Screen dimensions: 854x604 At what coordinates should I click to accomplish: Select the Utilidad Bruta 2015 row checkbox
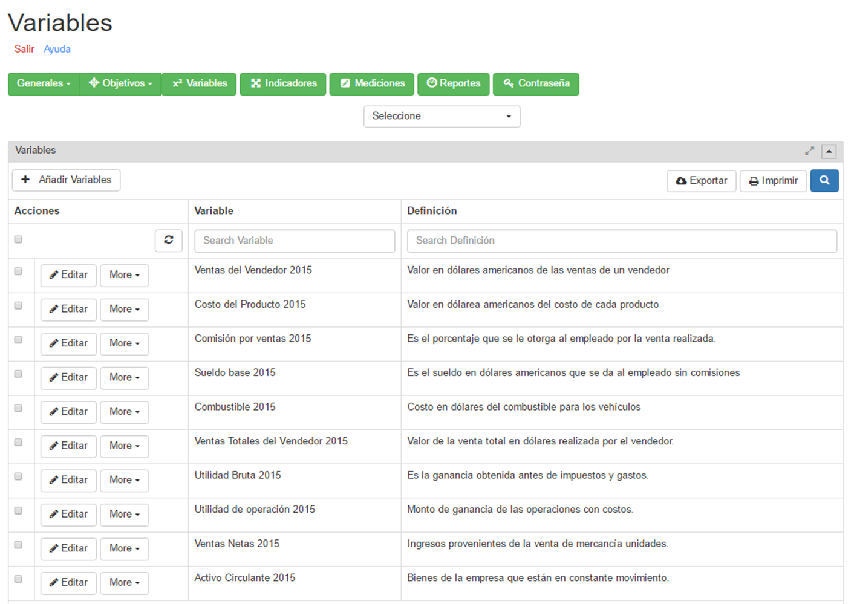18,476
